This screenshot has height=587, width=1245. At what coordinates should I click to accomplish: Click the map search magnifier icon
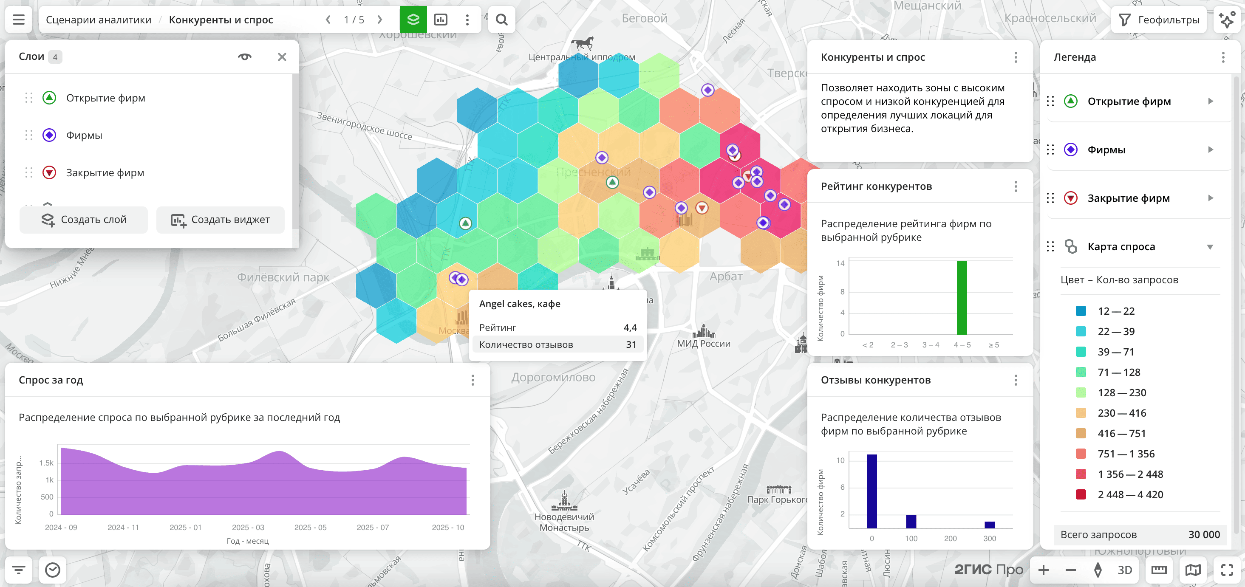[501, 20]
